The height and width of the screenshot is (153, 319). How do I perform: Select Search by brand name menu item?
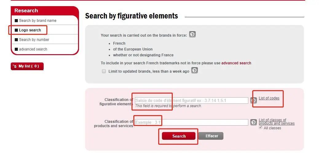[x=37, y=21]
